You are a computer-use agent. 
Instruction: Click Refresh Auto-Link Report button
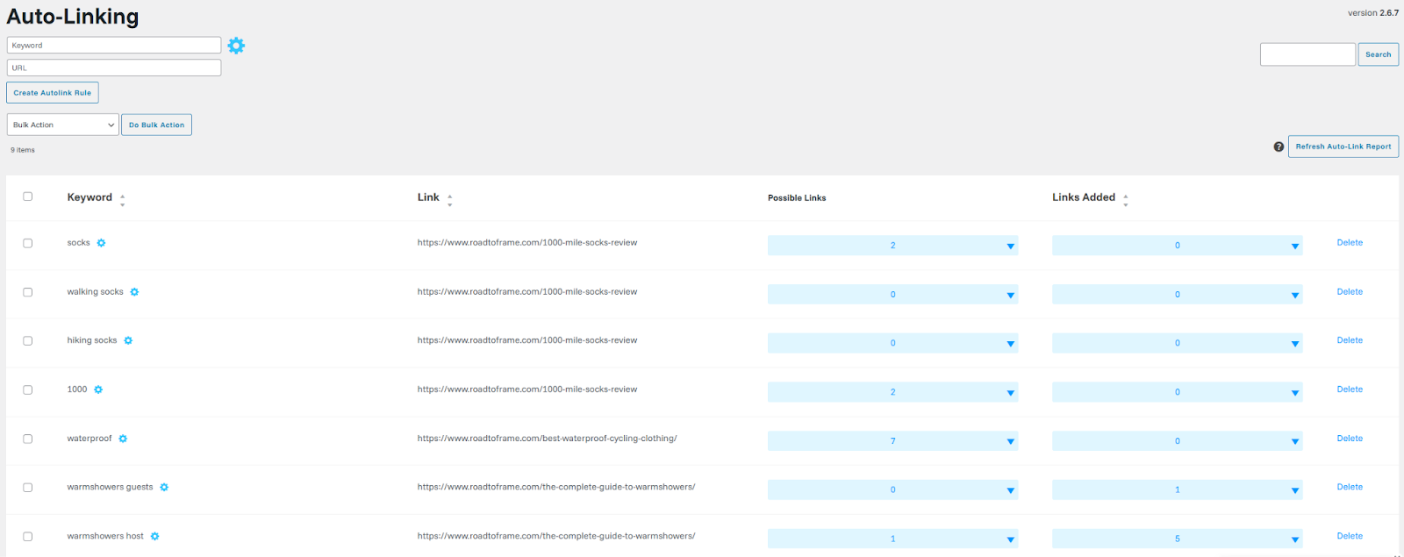pyautogui.click(x=1343, y=146)
